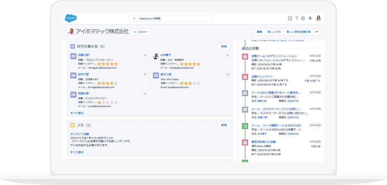Viewport: 387px width, 185px height.
Task: Open the action dropdown for 山本春子
Action: pos(227,55)
